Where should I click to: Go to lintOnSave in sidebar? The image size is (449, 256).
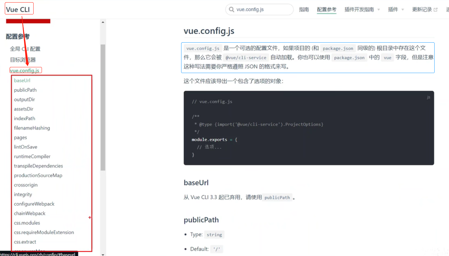click(x=26, y=147)
